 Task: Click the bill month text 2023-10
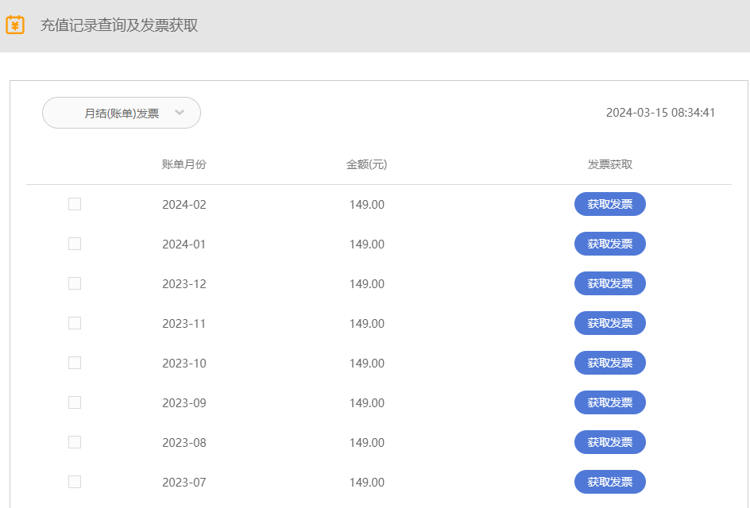click(x=184, y=364)
